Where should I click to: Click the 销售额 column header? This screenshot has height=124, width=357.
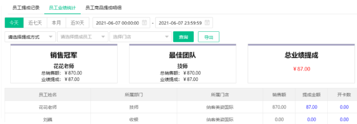(x=279, y=95)
